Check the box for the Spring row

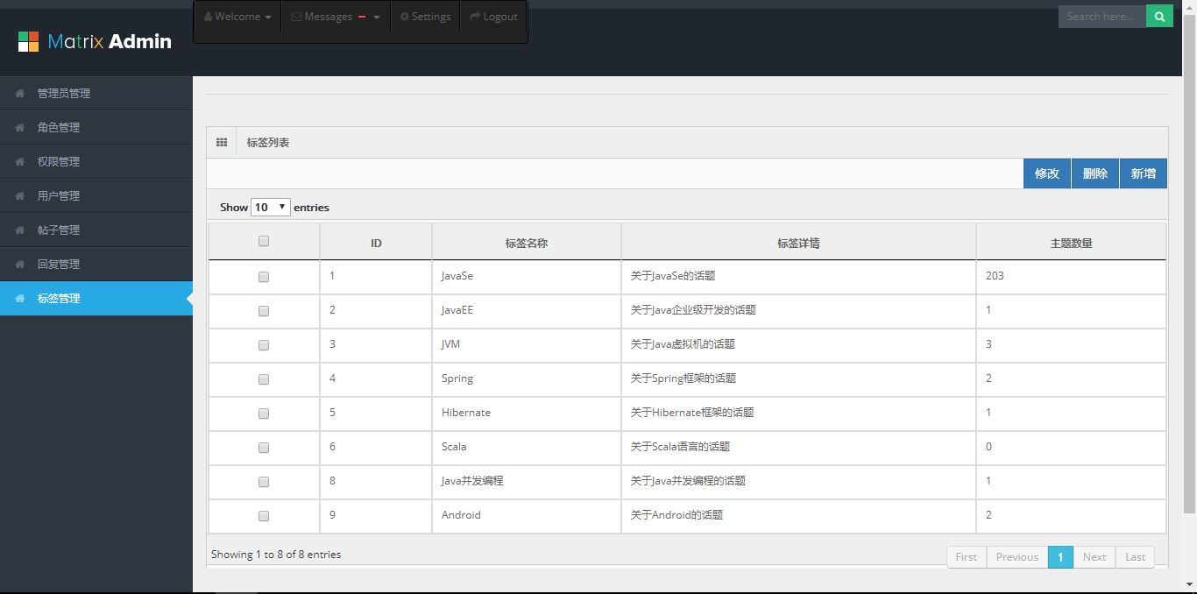click(264, 379)
